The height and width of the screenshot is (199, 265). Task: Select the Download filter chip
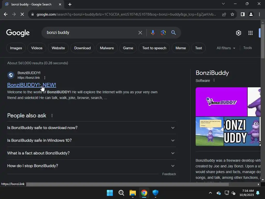83,48
